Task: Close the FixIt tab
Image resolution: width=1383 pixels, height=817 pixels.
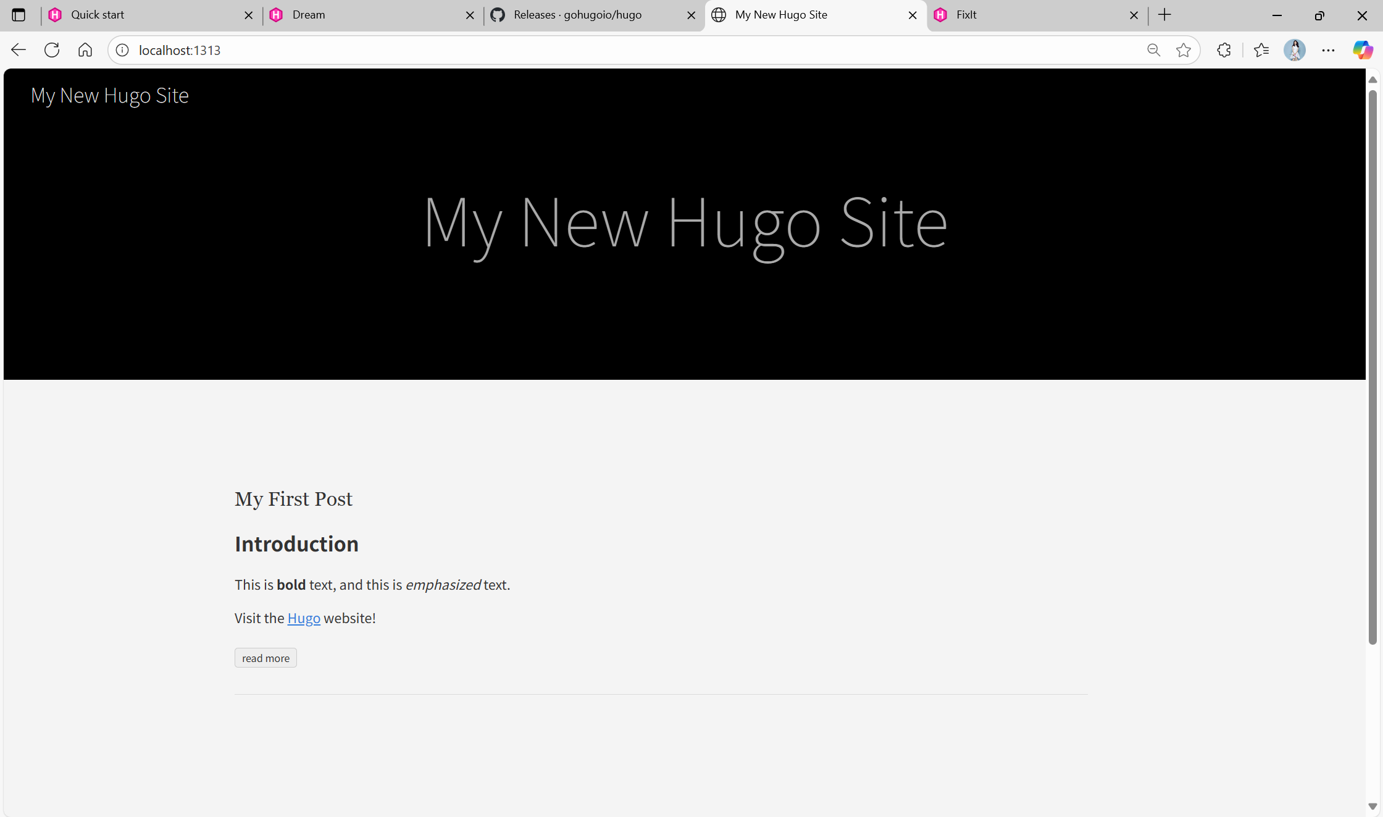Action: pyautogui.click(x=1134, y=15)
